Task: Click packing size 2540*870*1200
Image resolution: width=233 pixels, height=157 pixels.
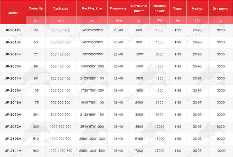Action: tap(92, 127)
